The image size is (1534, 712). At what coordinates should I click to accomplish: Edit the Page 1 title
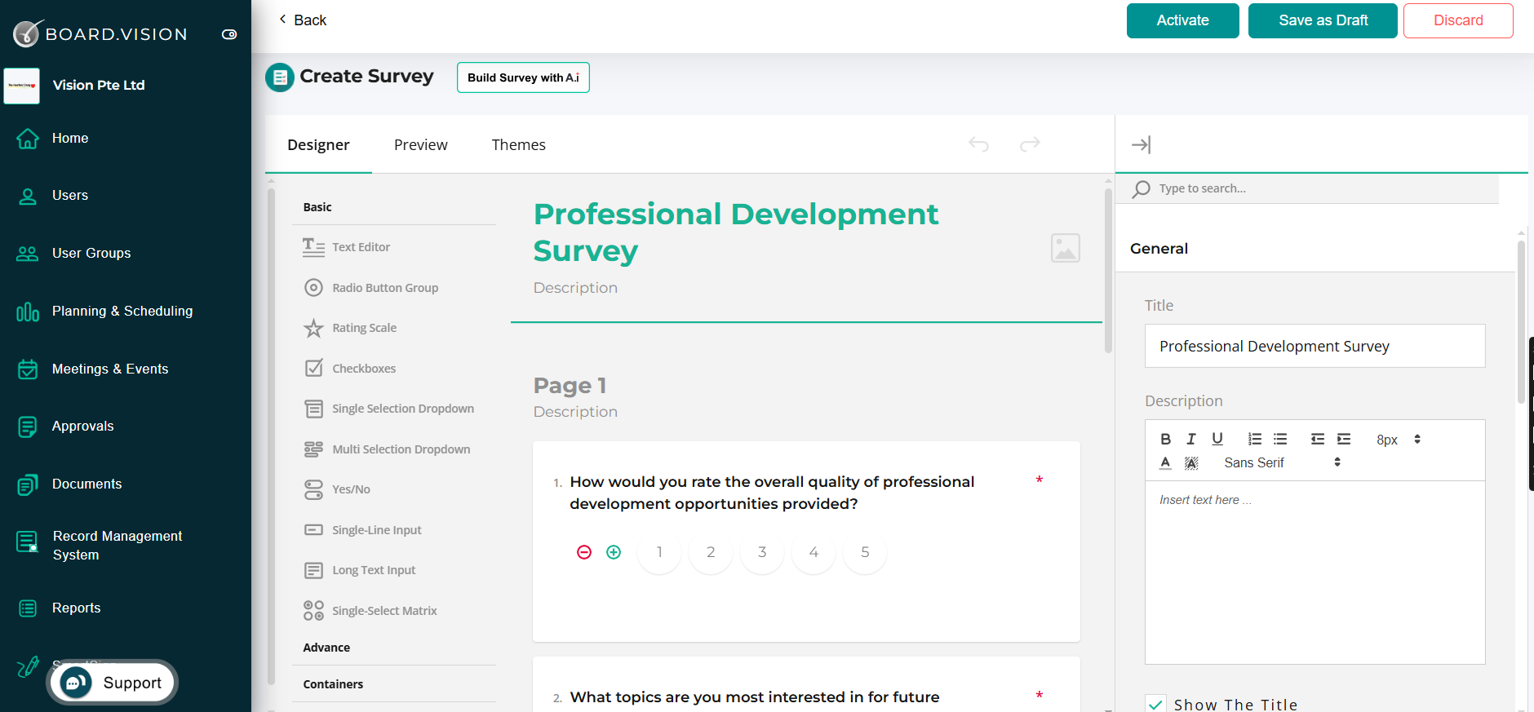coord(570,385)
